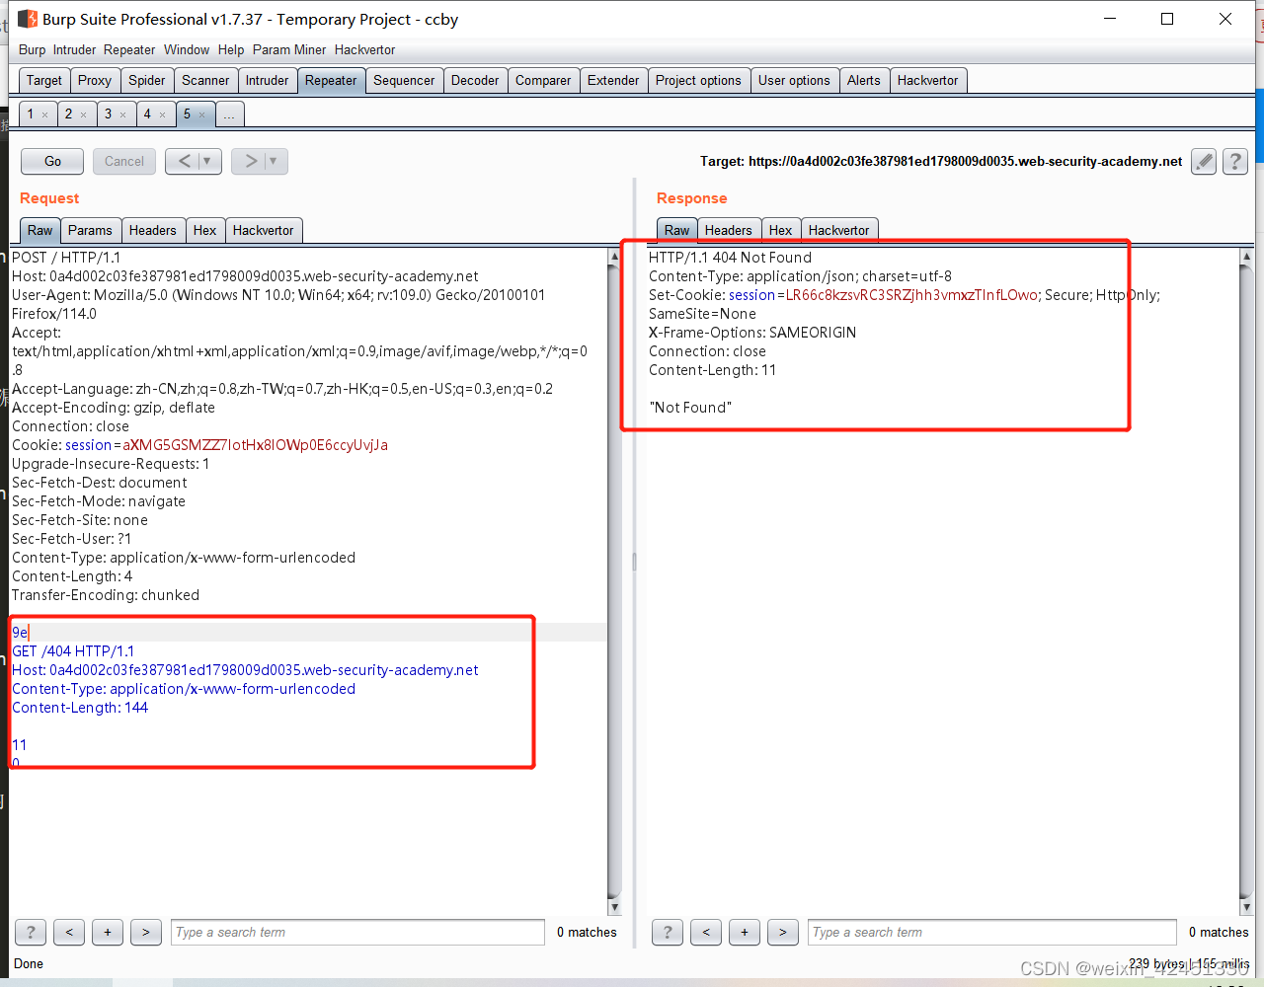
Task: Switch to the Project options tab
Action: pos(698,80)
